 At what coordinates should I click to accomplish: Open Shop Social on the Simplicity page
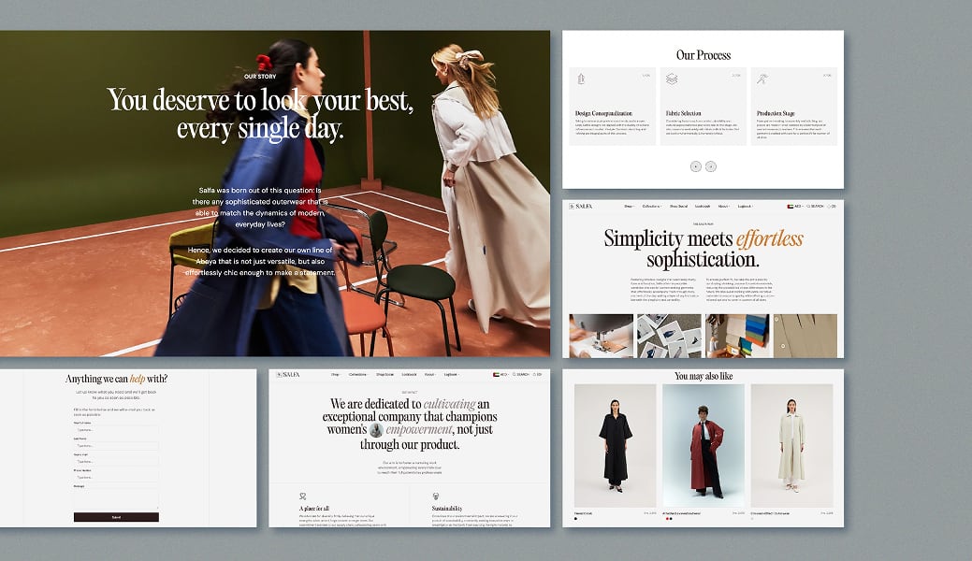(678, 207)
